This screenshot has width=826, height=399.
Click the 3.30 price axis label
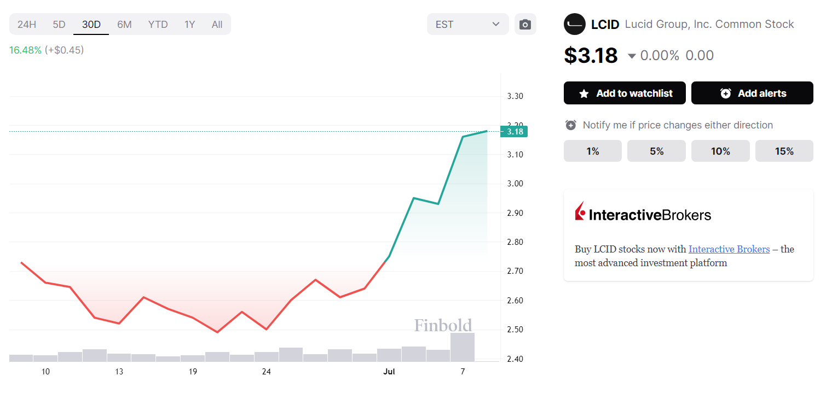(x=515, y=96)
